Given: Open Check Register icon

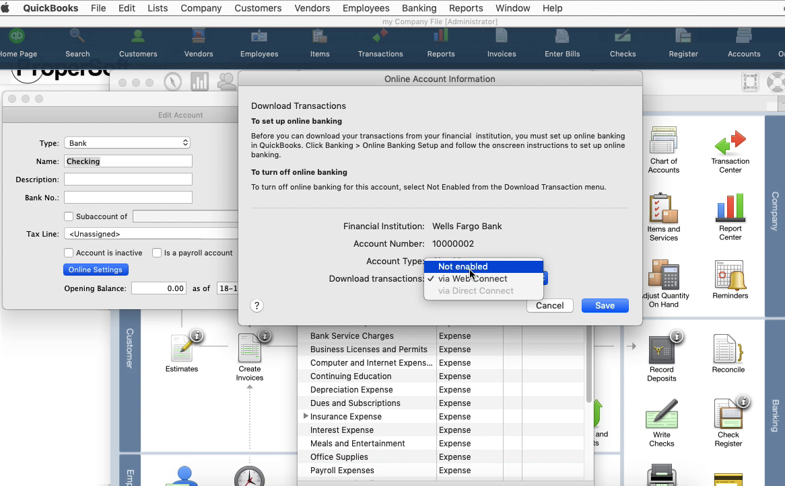Looking at the screenshot, I should (728, 423).
